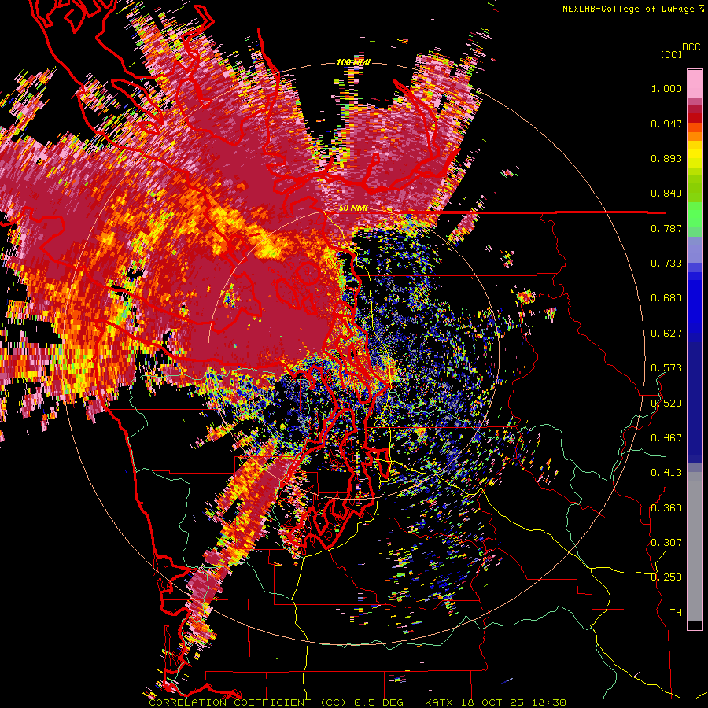Click the TH legend label
Screen dimensions: 708x708
676,613
